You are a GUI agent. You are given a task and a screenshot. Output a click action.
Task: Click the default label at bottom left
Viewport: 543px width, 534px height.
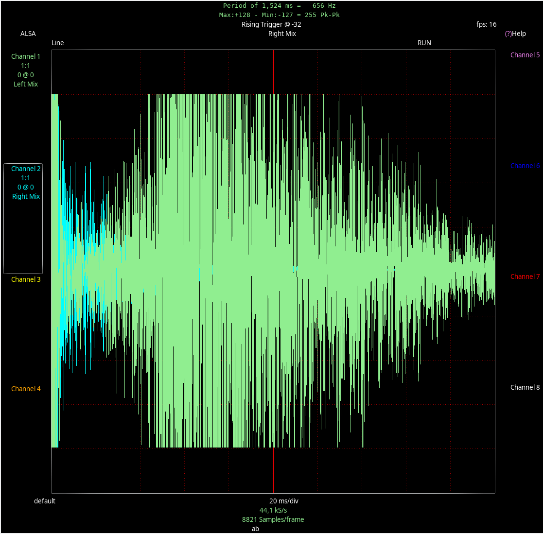pos(45,501)
